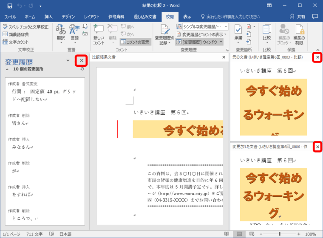Open 類義語辞典 thesaurus
This screenshot has height=238, width=323.
[x=16, y=34]
